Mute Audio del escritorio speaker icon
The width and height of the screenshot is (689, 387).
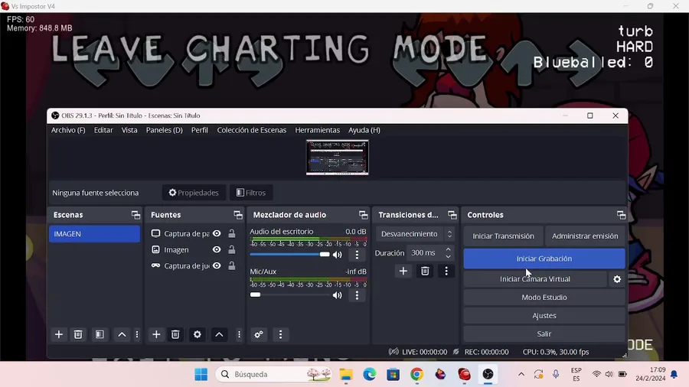pyautogui.click(x=337, y=255)
